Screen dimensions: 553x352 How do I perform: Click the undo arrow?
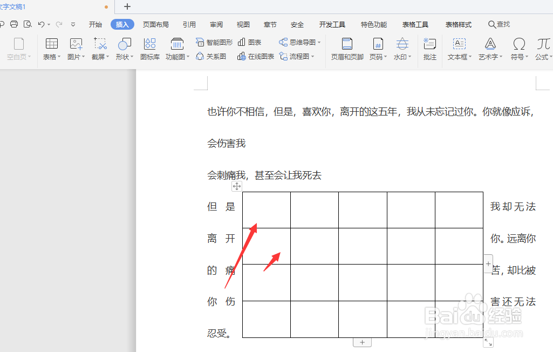point(42,24)
